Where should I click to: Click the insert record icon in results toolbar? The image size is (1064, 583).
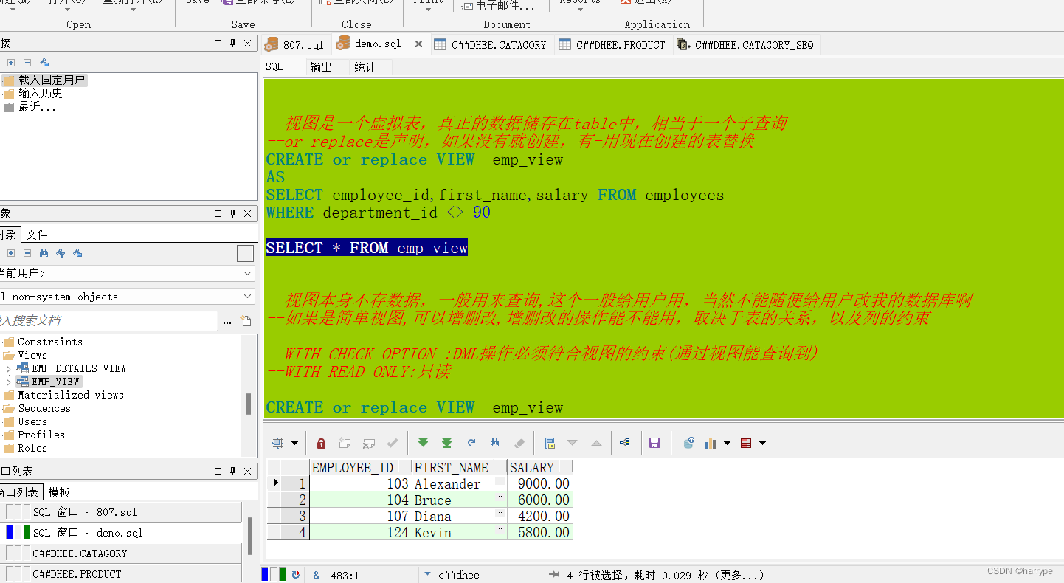pyautogui.click(x=345, y=443)
